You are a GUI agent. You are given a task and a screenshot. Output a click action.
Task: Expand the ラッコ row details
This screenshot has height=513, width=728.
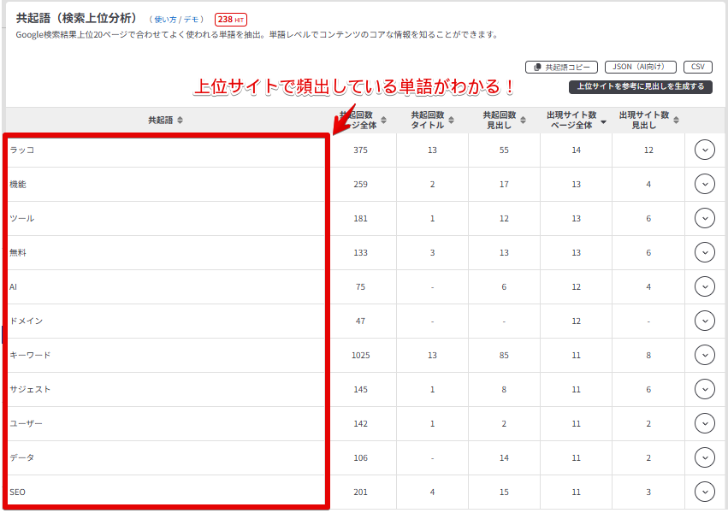pyautogui.click(x=704, y=150)
